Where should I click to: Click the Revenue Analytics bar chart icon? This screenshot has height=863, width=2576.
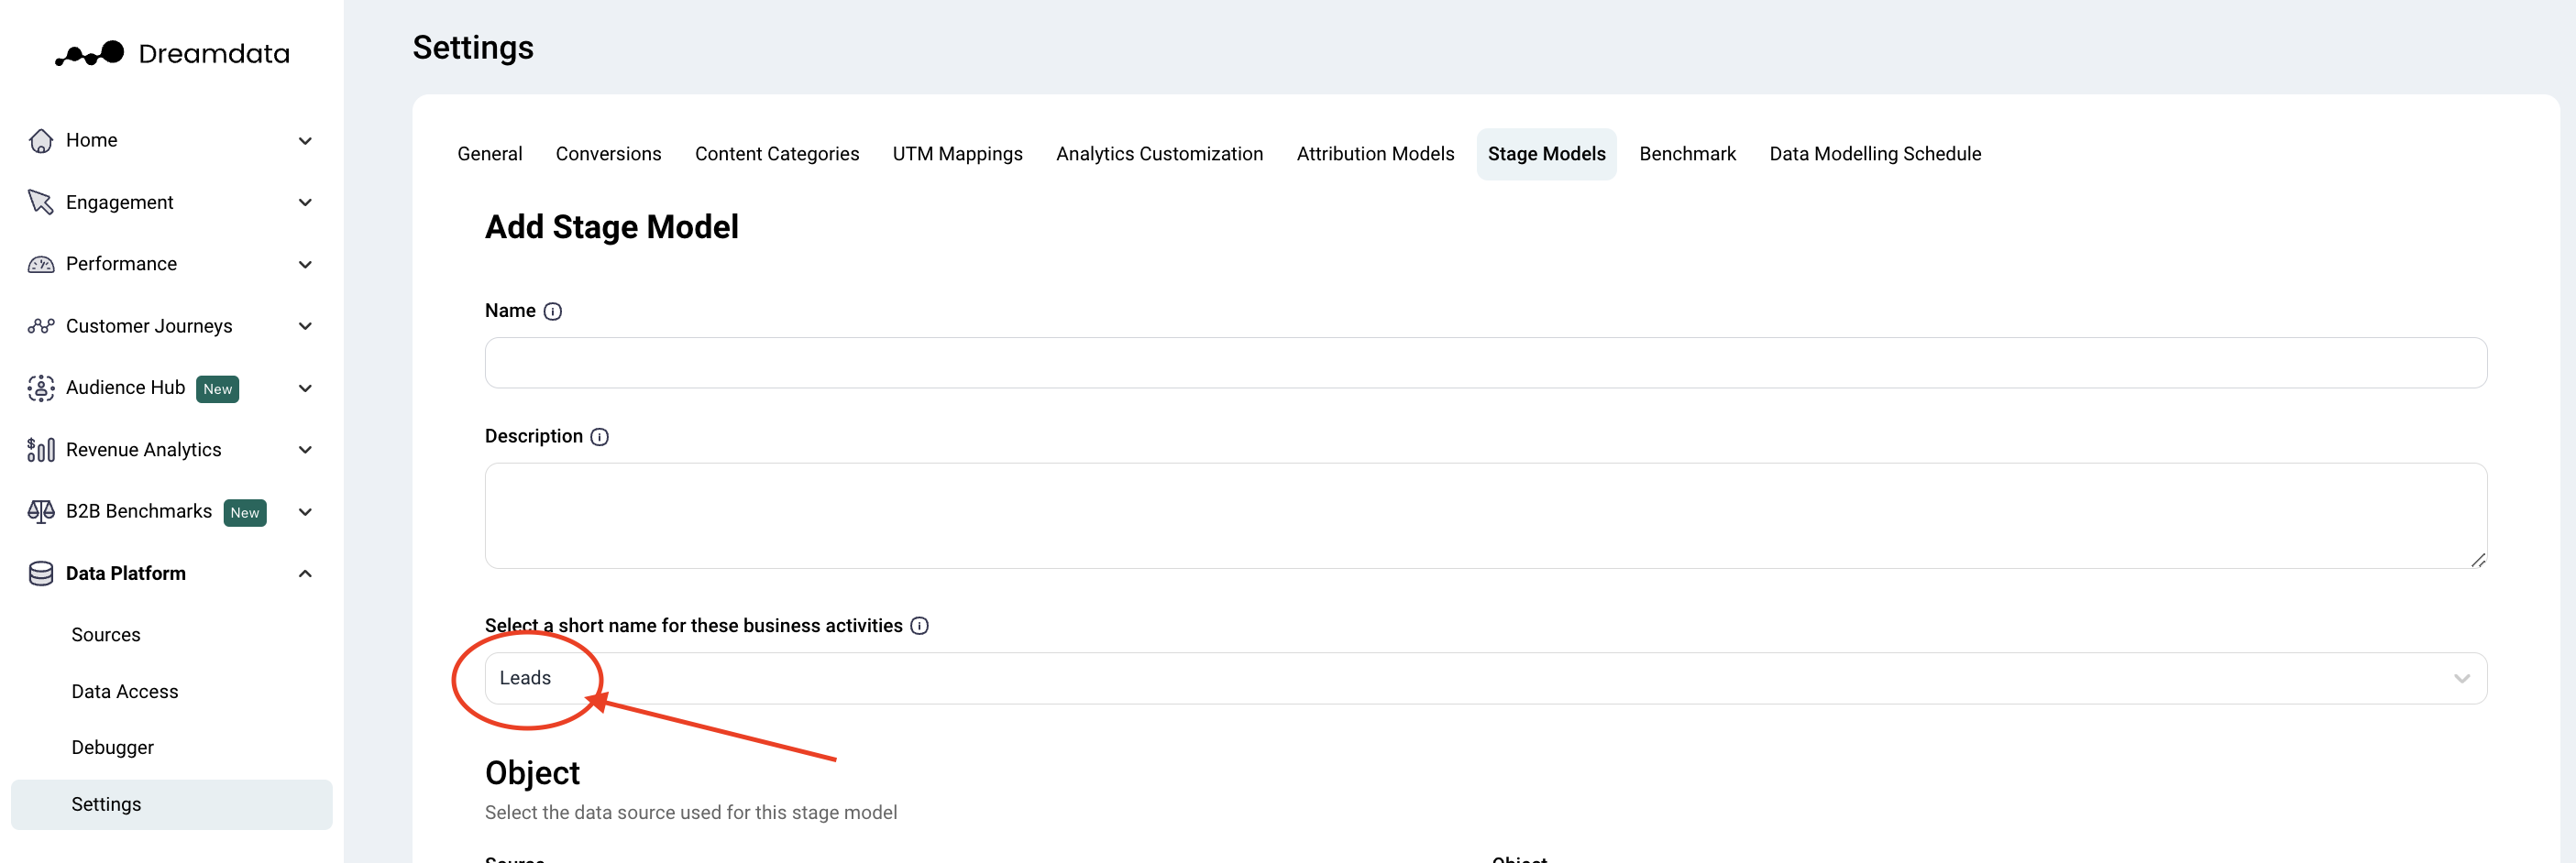tap(41, 451)
